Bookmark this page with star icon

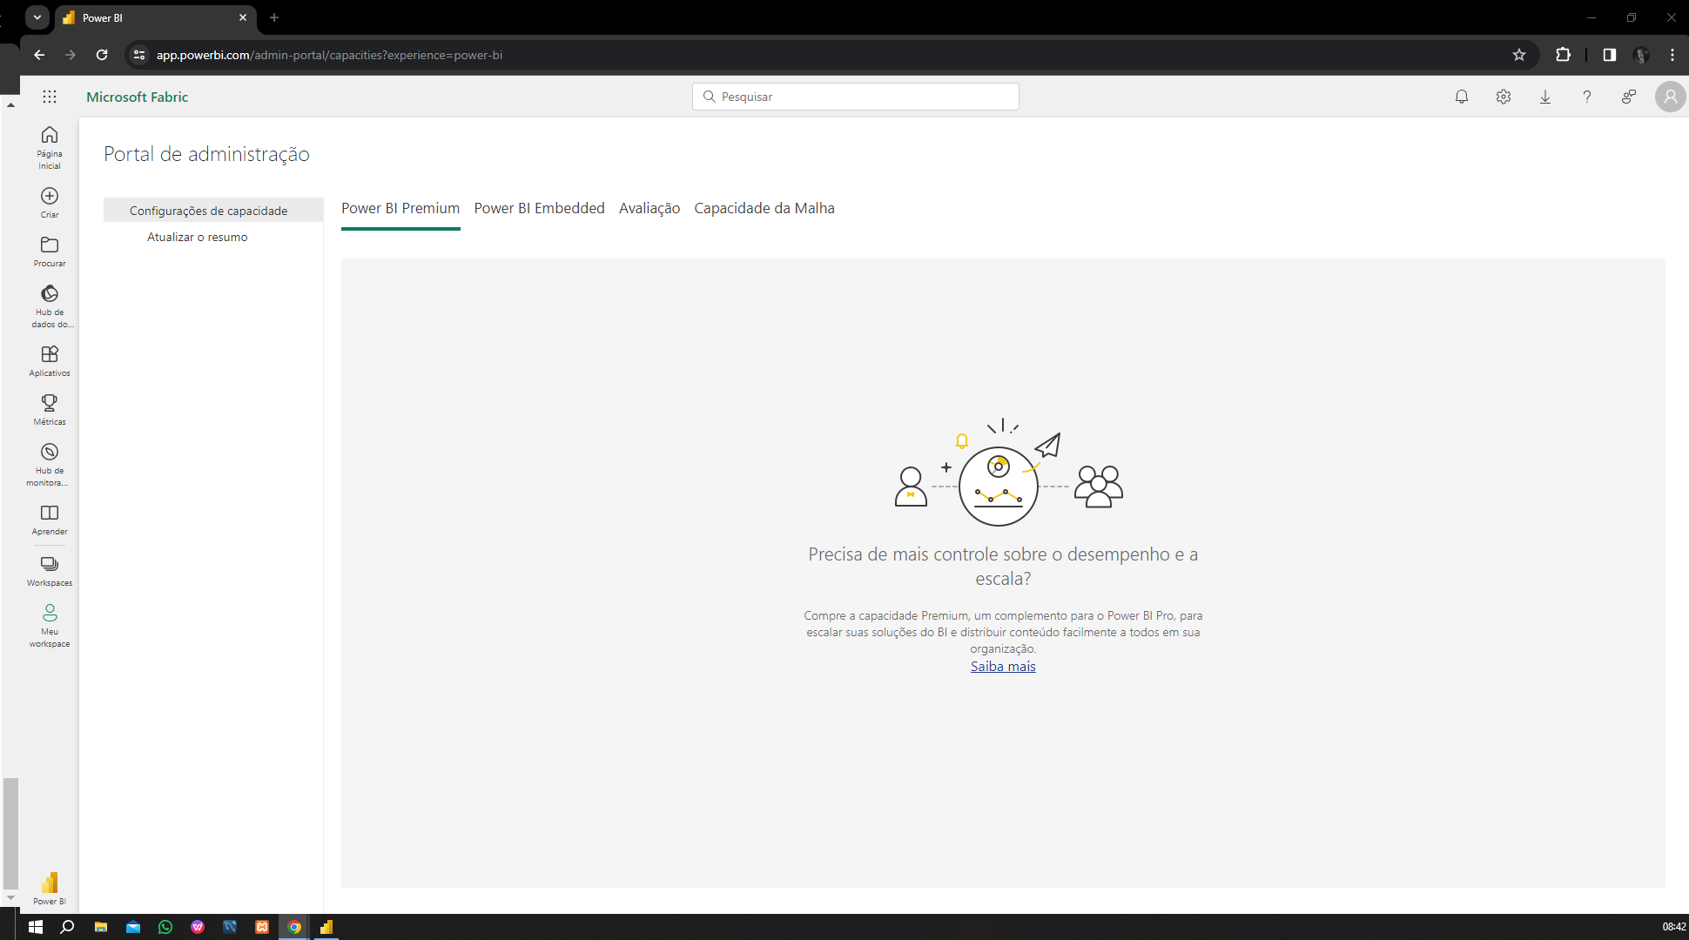1519,55
